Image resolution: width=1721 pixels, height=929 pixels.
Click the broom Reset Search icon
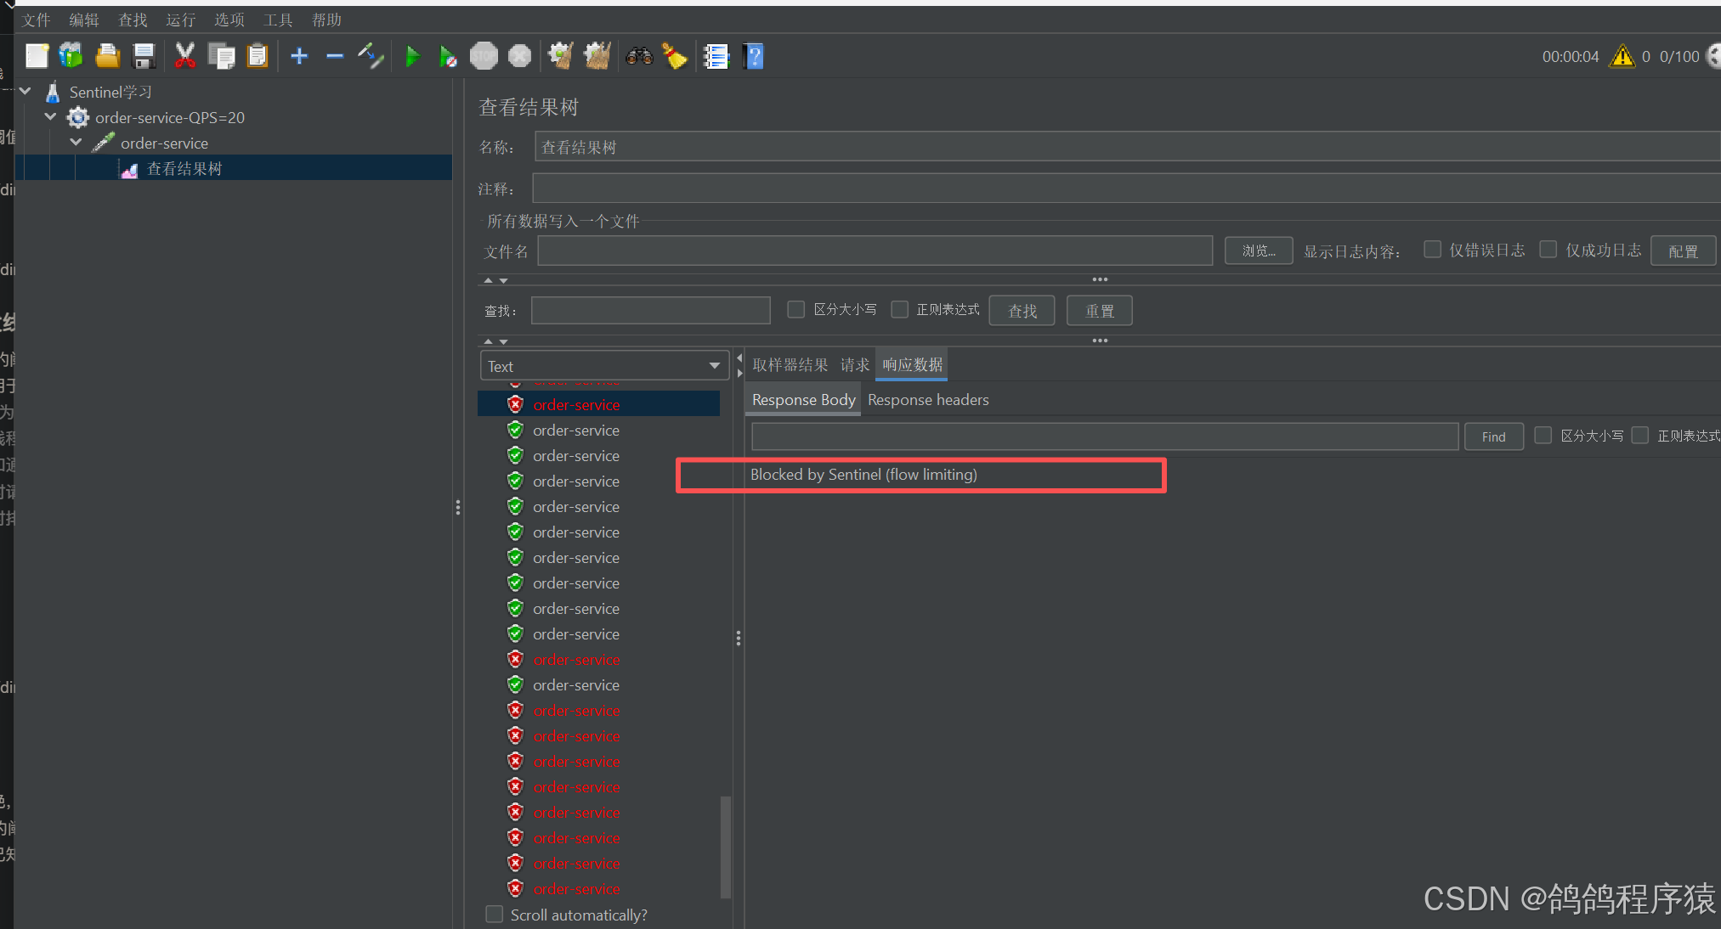pos(675,57)
